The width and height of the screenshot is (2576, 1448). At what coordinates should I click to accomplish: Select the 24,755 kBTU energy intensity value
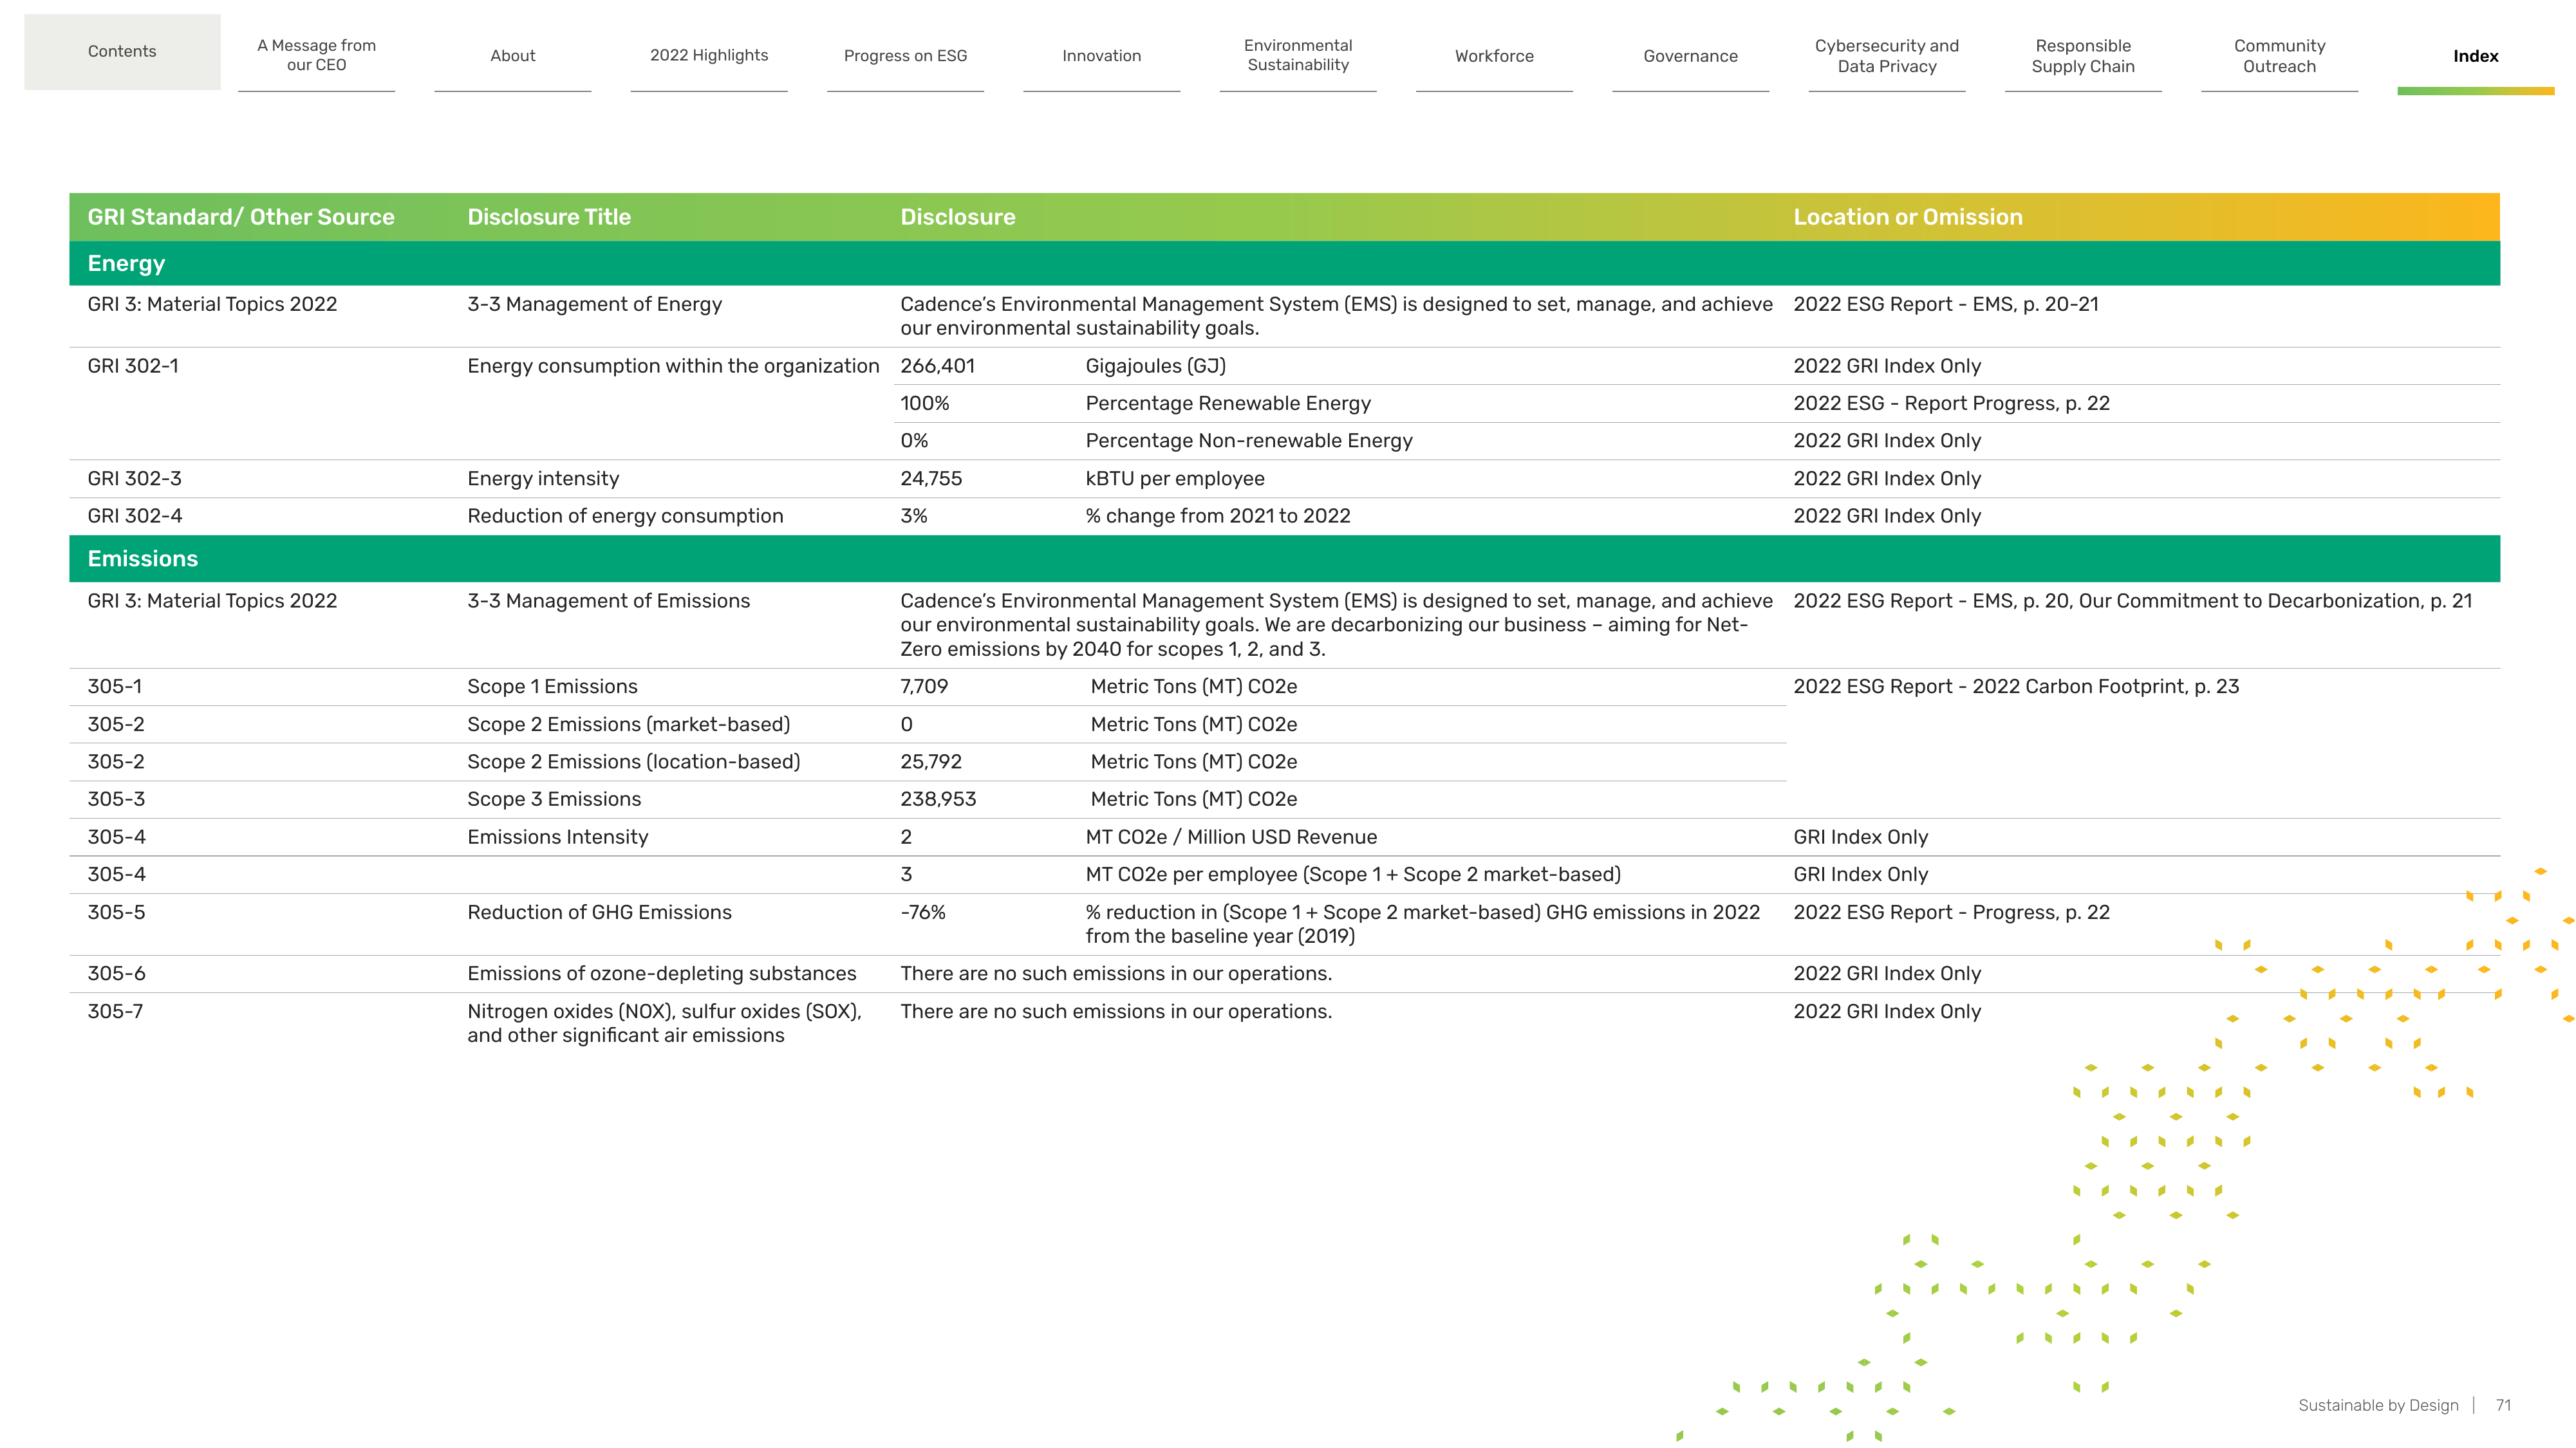[931, 479]
